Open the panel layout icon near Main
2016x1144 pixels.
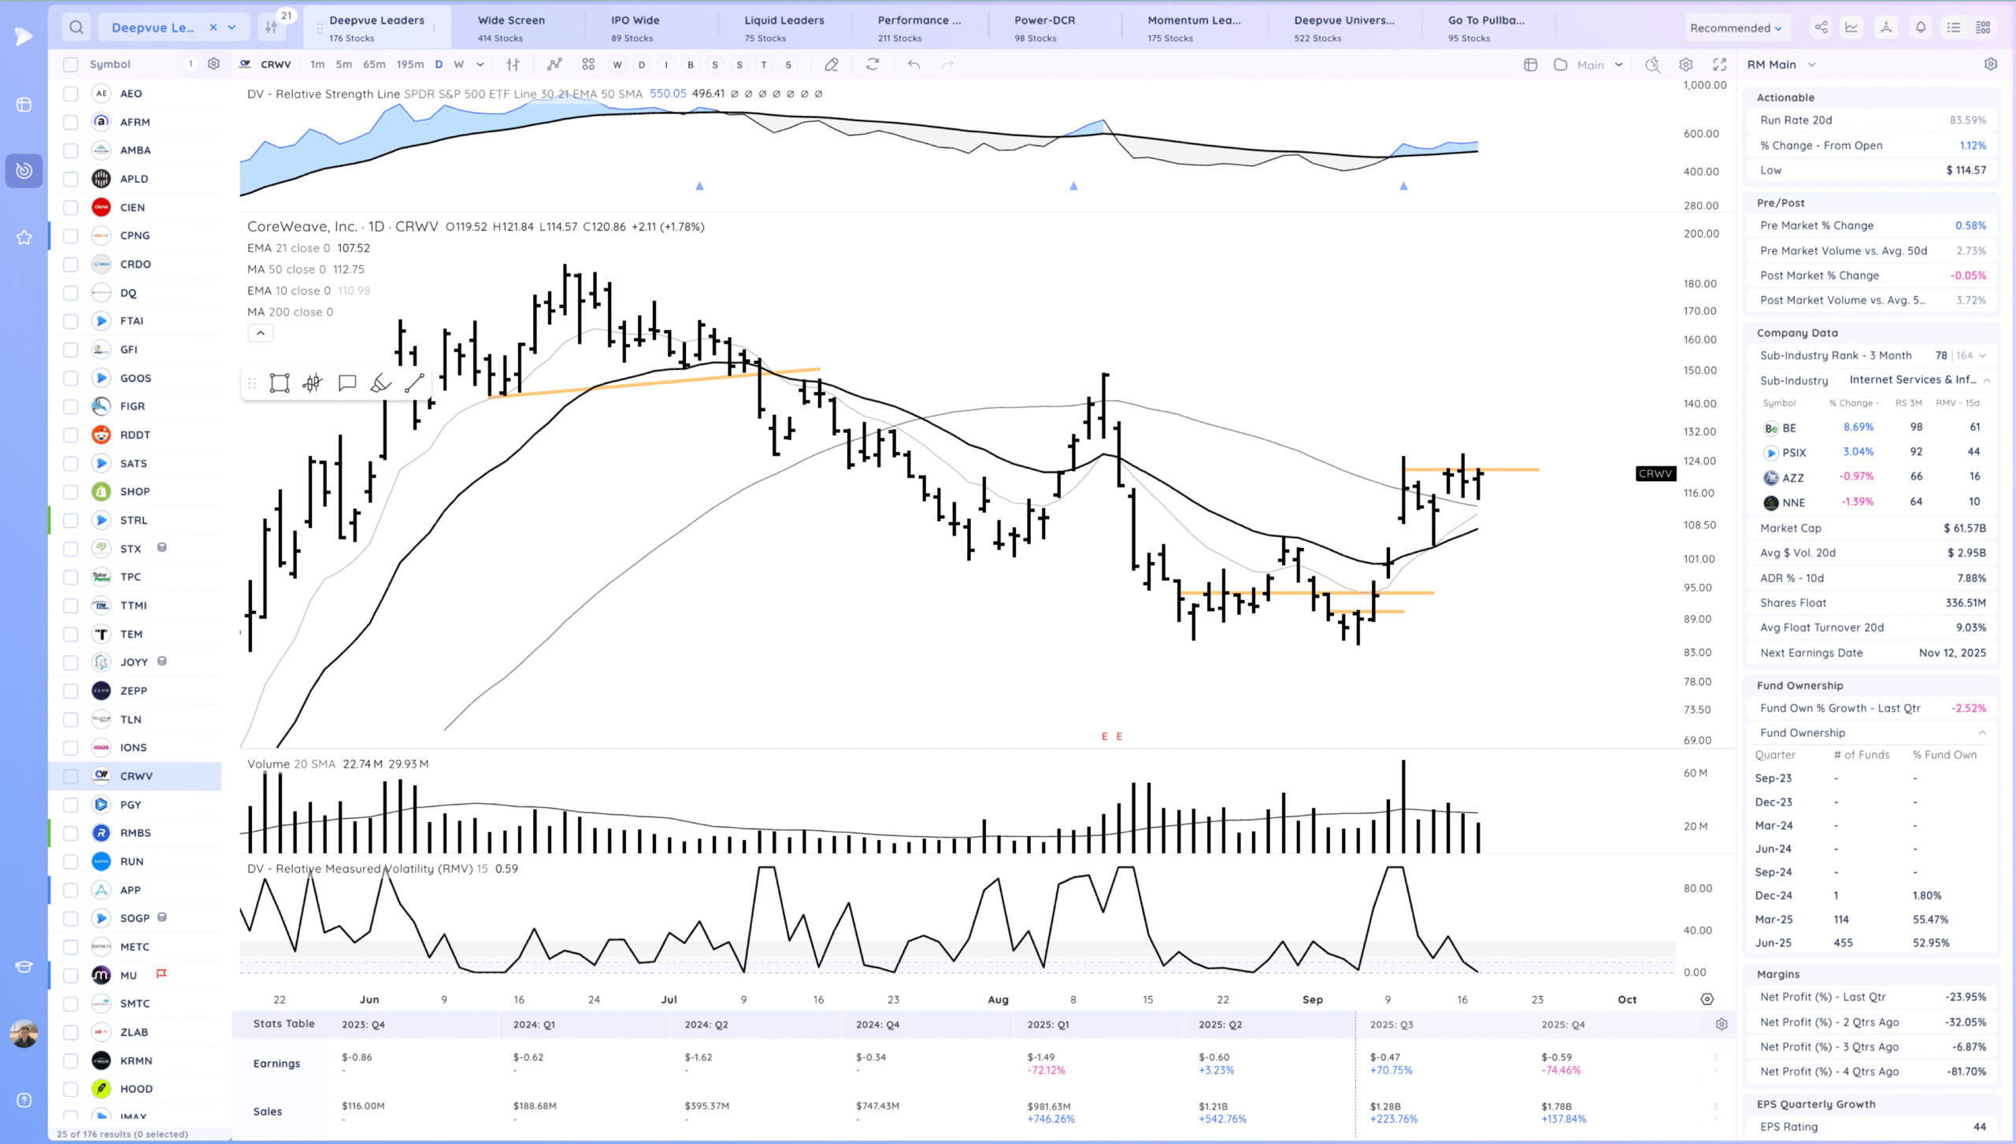1530,65
